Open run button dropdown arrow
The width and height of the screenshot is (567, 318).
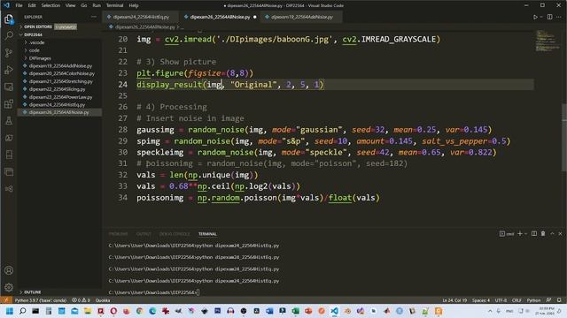[541, 17]
